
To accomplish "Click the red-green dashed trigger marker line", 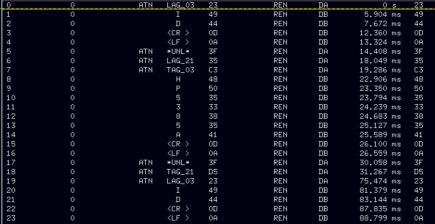I will point(217,9).
